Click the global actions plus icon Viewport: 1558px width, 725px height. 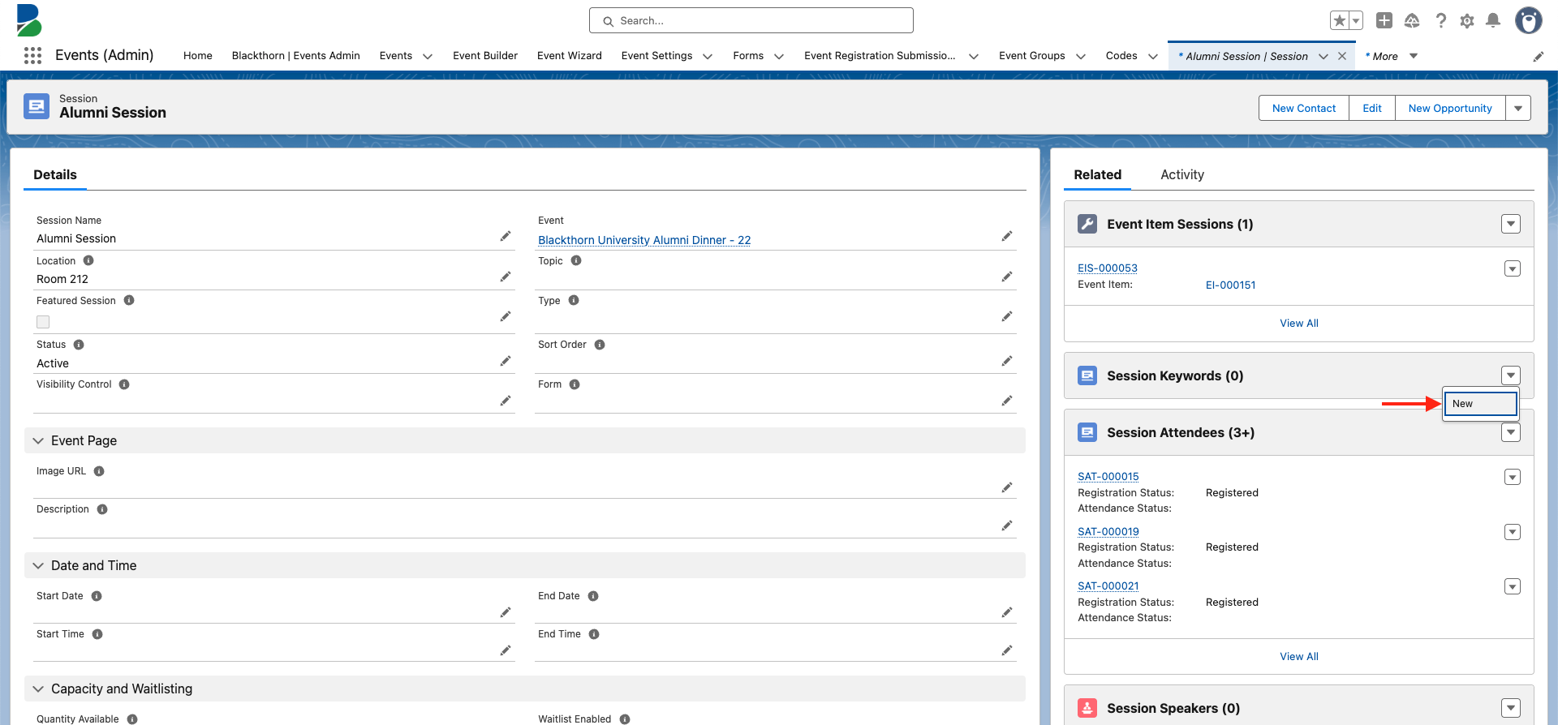pyautogui.click(x=1384, y=20)
